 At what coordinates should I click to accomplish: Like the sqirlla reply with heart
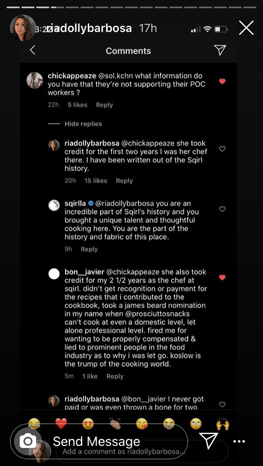(x=222, y=209)
